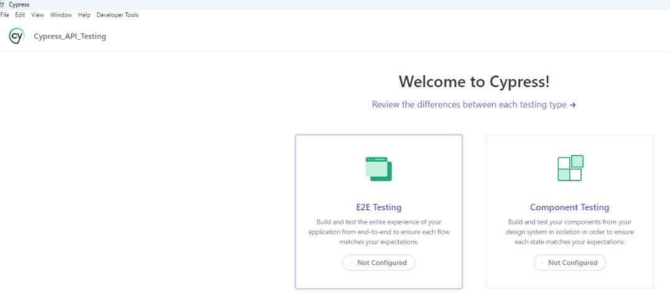Click Not Configured badge under Component Testing

coord(570,263)
